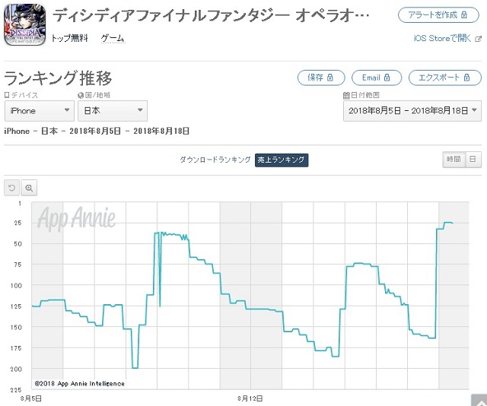Screen dimensions: 487x406
Task: Toggle the 時間 hourly view
Action: [x=454, y=160]
